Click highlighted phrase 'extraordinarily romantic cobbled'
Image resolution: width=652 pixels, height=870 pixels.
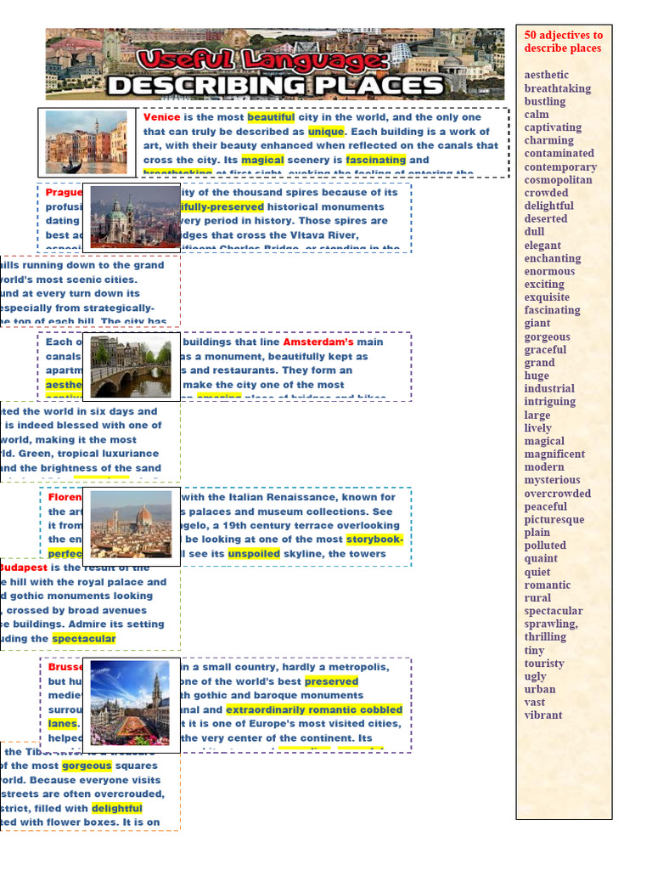click(314, 709)
